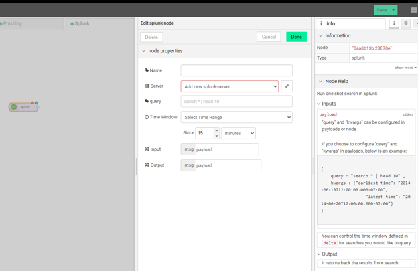This screenshot has width=418, height=271.
Task: Open the sidebar tabs overflow arrow
Action: click(x=416, y=23)
